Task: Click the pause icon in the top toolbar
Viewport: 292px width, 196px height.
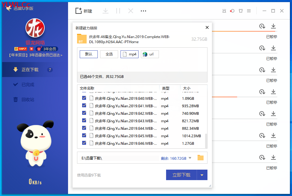Action: 118,11
